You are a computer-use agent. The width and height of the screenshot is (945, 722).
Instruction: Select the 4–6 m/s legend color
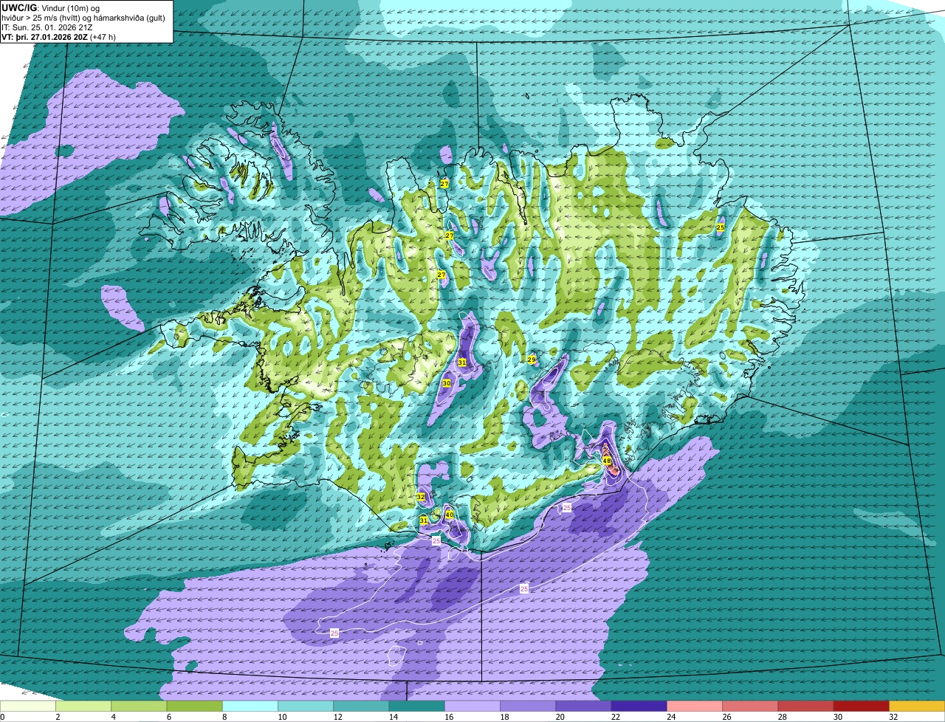tap(139, 706)
